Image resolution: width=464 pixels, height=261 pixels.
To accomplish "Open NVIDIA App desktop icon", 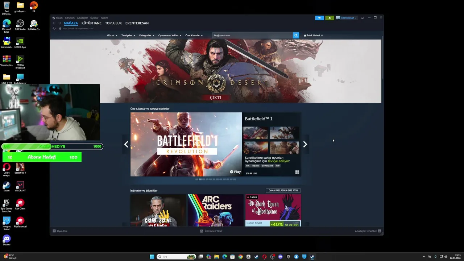I will click(x=20, y=42).
